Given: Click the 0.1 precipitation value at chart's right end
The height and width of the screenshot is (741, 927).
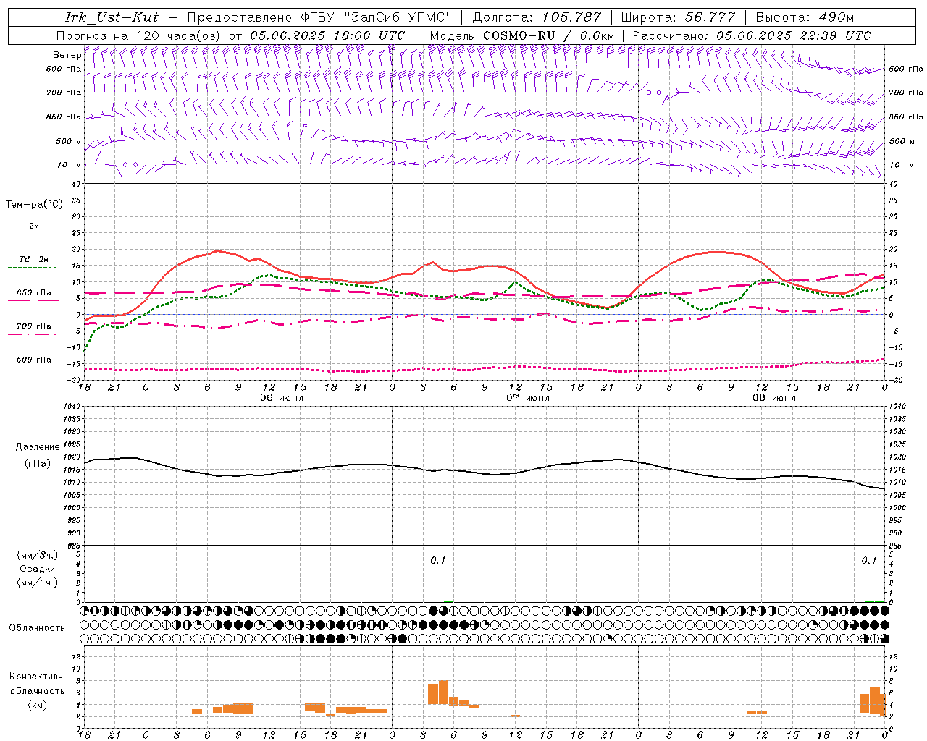Looking at the screenshot, I should click(x=869, y=561).
